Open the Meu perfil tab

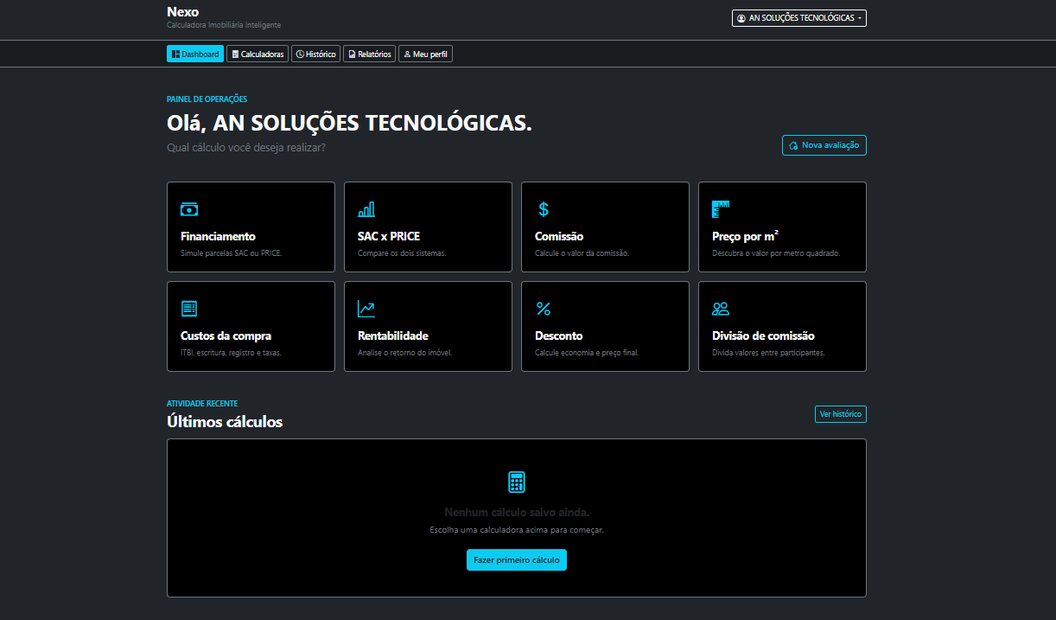[425, 54]
